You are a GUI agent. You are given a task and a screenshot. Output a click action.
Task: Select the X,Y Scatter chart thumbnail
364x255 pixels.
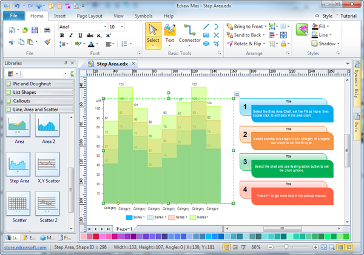(x=47, y=167)
